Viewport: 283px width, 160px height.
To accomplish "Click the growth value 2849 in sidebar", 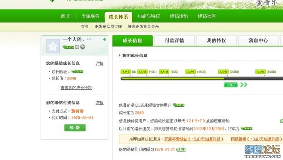I will pyautogui.click(x=72, y=78).
